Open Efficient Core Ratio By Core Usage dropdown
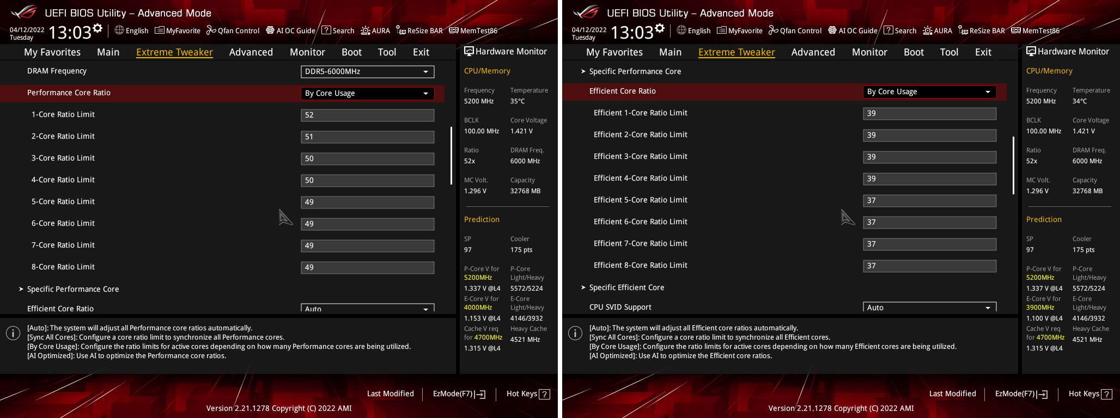 click(930, 91)
